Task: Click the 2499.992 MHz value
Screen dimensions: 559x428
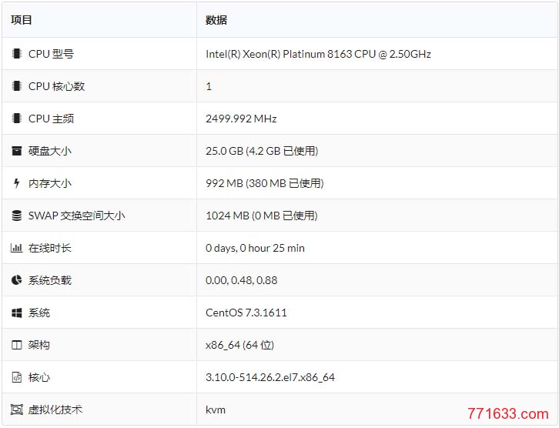Action: (241, 119)
